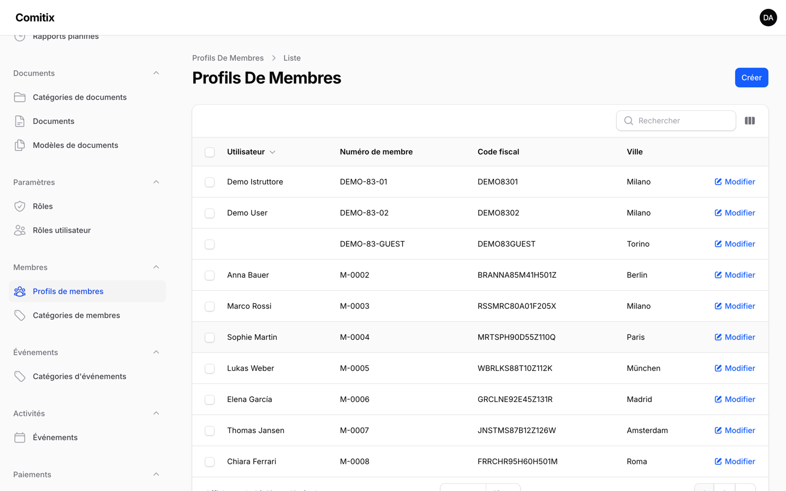Click the Rôles utilisateur people icon

coord(20,230)
